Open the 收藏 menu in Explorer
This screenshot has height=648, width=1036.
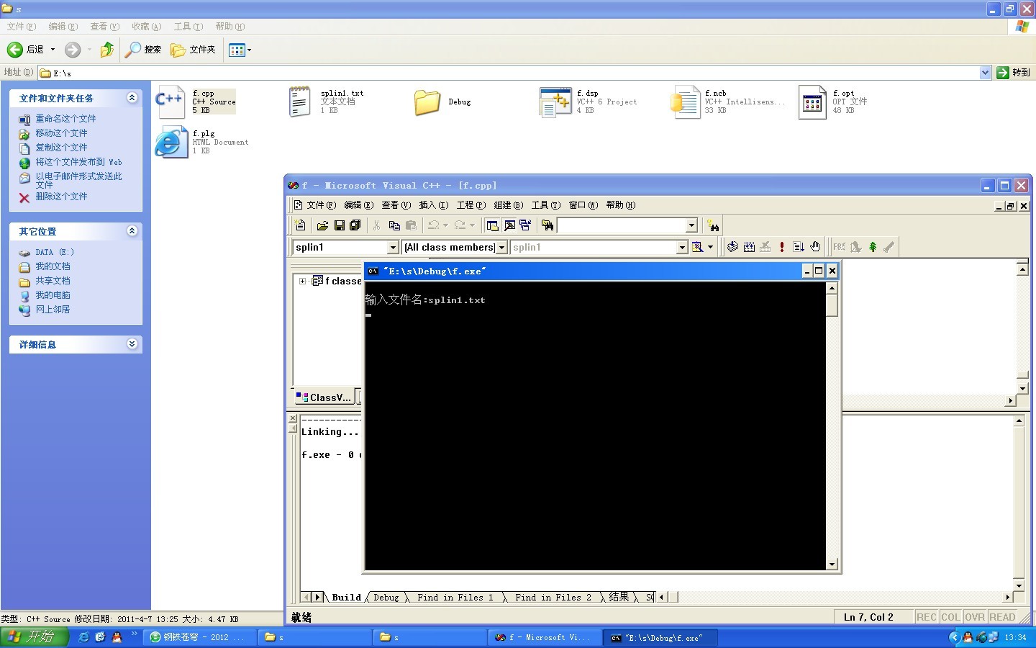tap(146, 27)
